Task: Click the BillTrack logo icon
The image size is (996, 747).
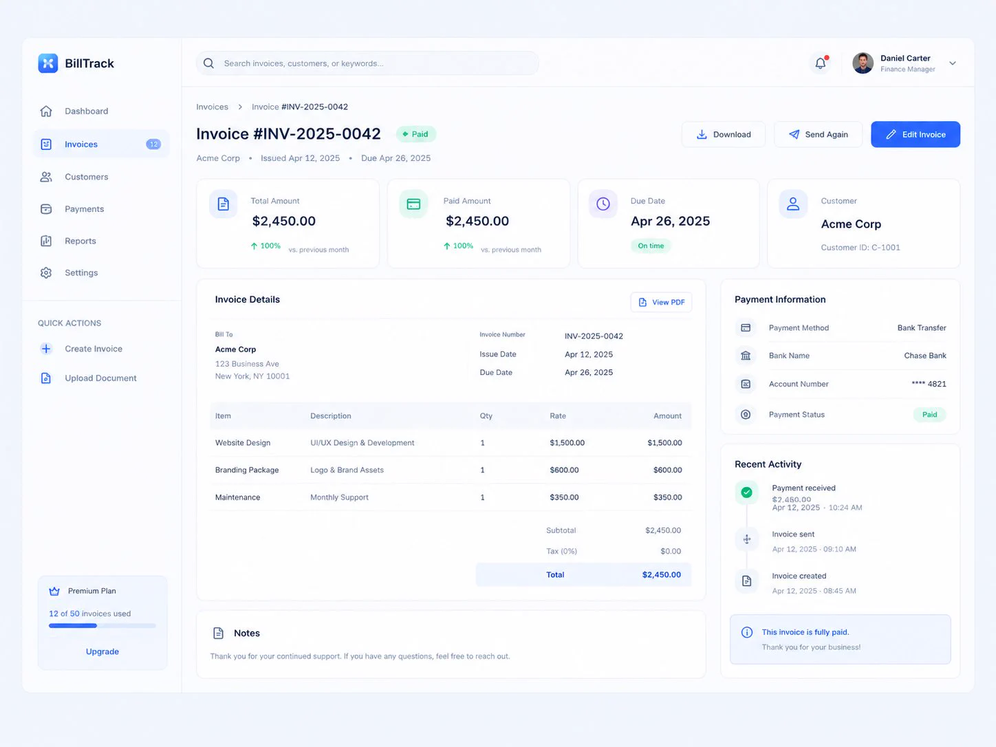Action: pos(48,63)
